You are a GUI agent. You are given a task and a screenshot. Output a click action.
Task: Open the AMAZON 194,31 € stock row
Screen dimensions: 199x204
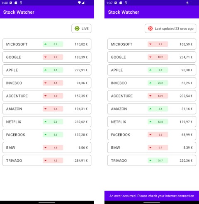click(47, 109)
